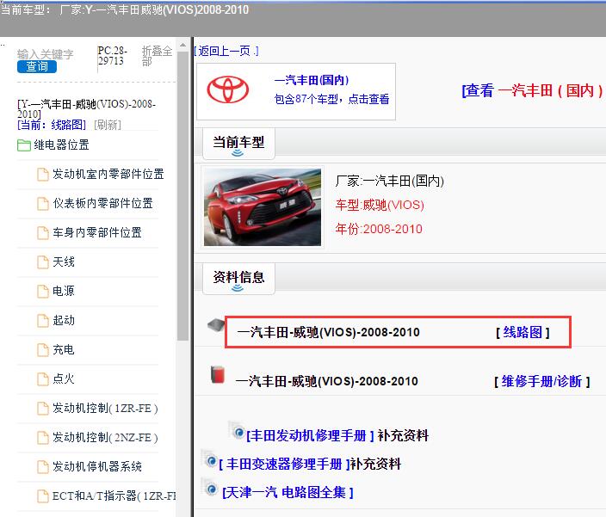The width and height of the screenshot is (606, 517).
Task: Select the 当前车型 section tab
Action: 238,144
